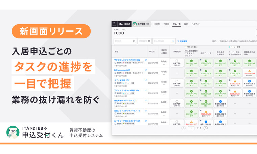Switch to the 申込一覧 tab
Image resolution: width=257 pixels, height=154 pixels.
coord(177,24)
